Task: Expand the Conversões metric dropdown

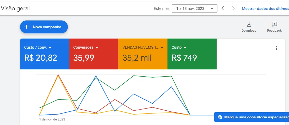Action: coord(97,48)
